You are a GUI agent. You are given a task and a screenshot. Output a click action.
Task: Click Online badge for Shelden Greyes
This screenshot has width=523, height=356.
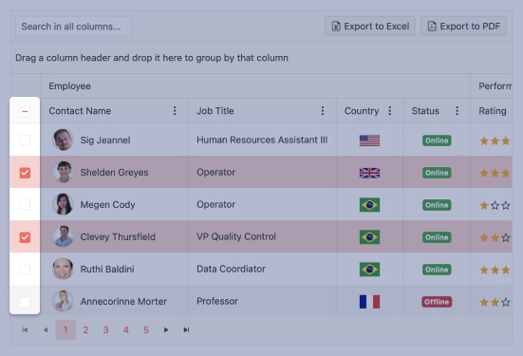click(x=437, y=173)
